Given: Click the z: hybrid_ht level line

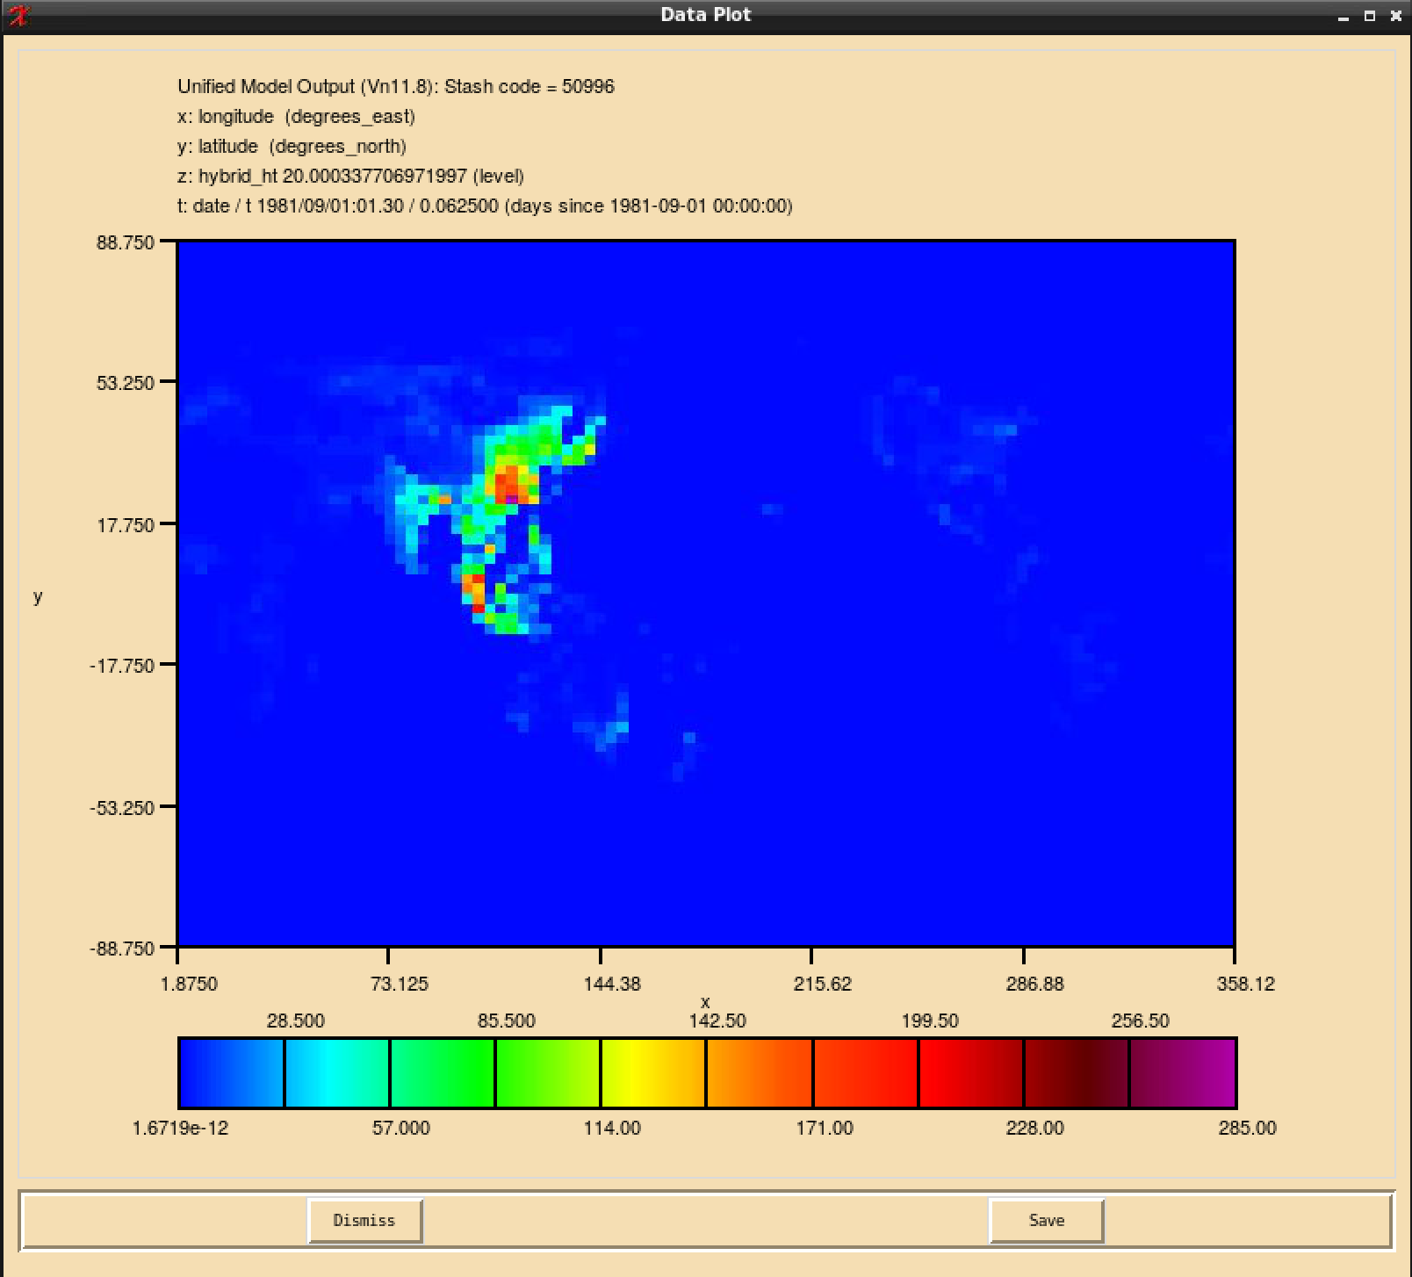Looking at the screenshot, I should click(x=350, y=176).
